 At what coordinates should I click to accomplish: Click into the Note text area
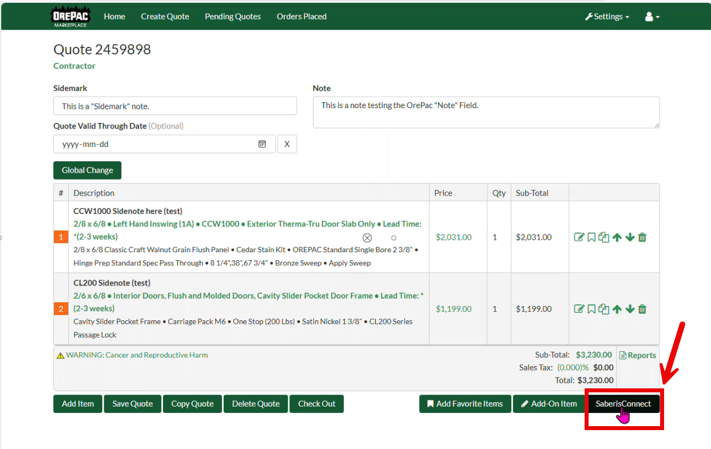[x=486, y=112]
